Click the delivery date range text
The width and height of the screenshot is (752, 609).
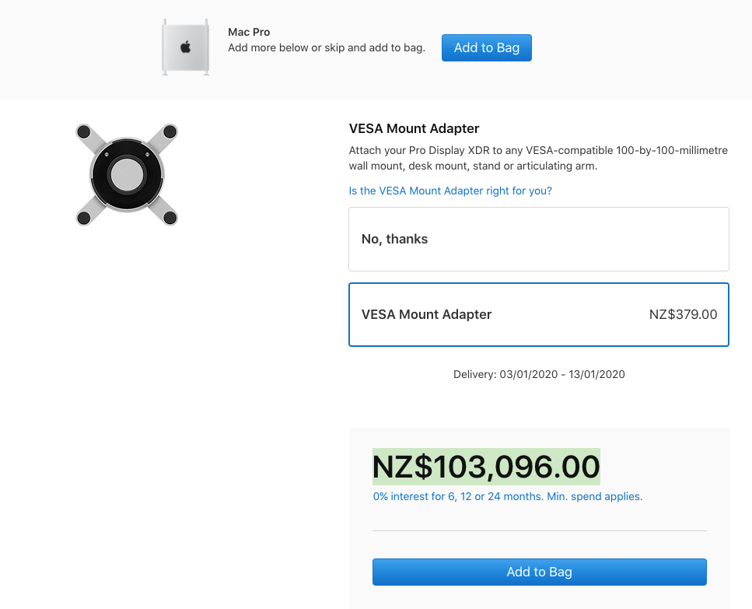539,374
